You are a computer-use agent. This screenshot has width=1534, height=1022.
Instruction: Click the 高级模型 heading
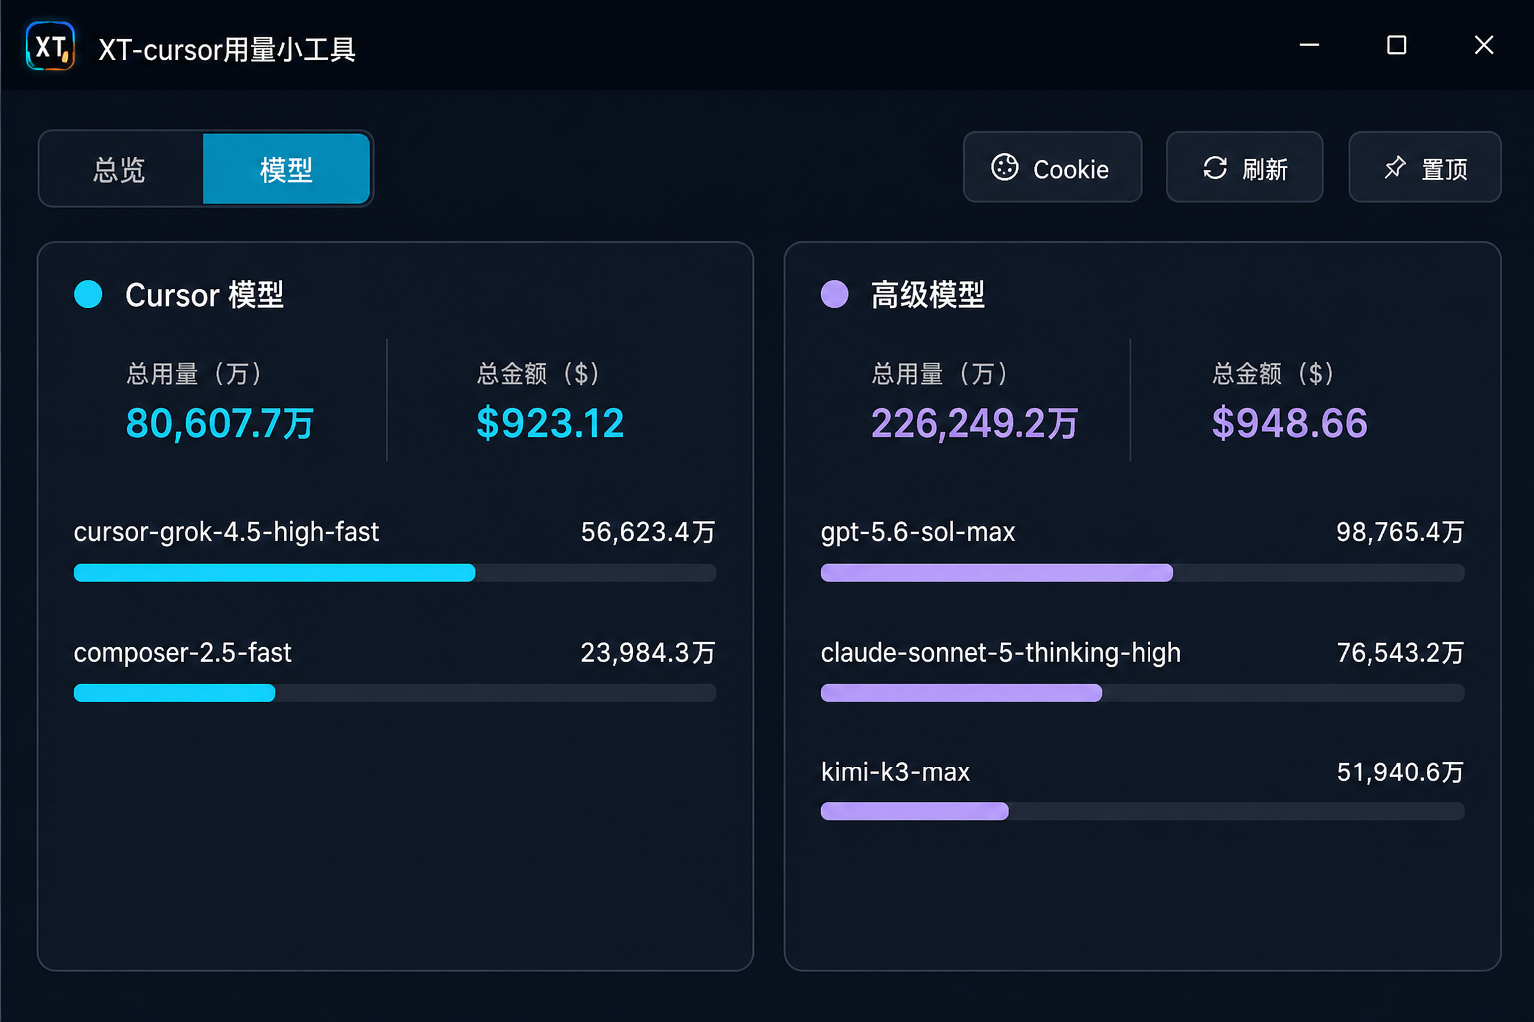click(928, 295)
